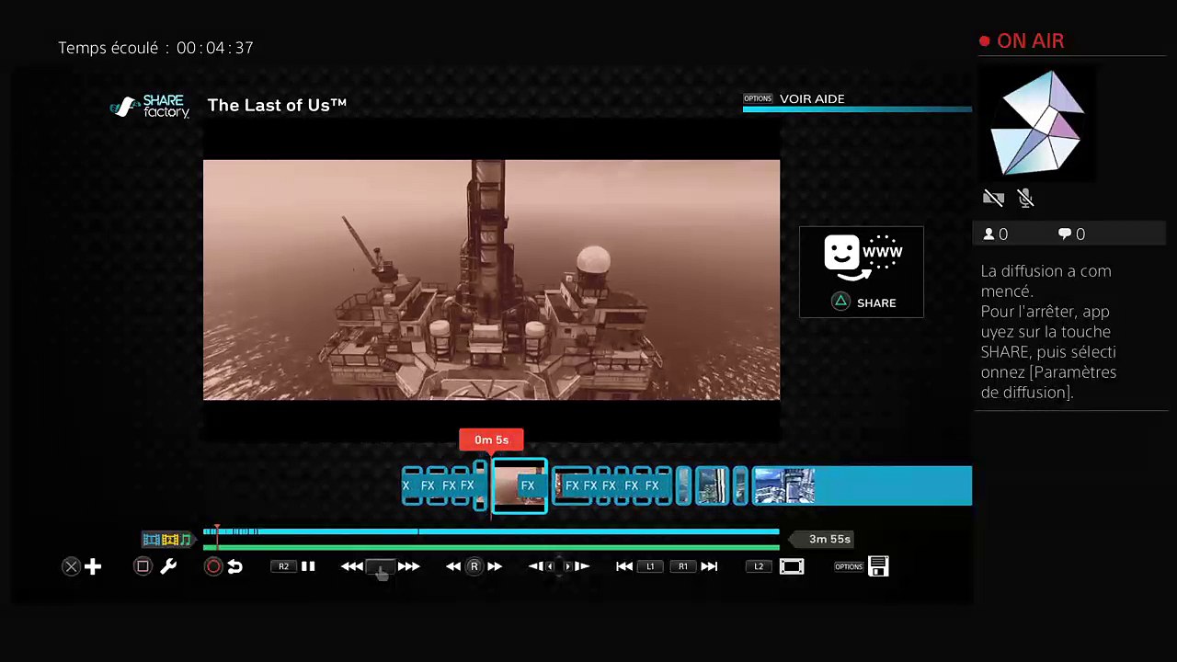Click the triple-arrow fast forward icon
Image resolution: width=1177 pixels, height=662 pixels.
coord(409,566)
